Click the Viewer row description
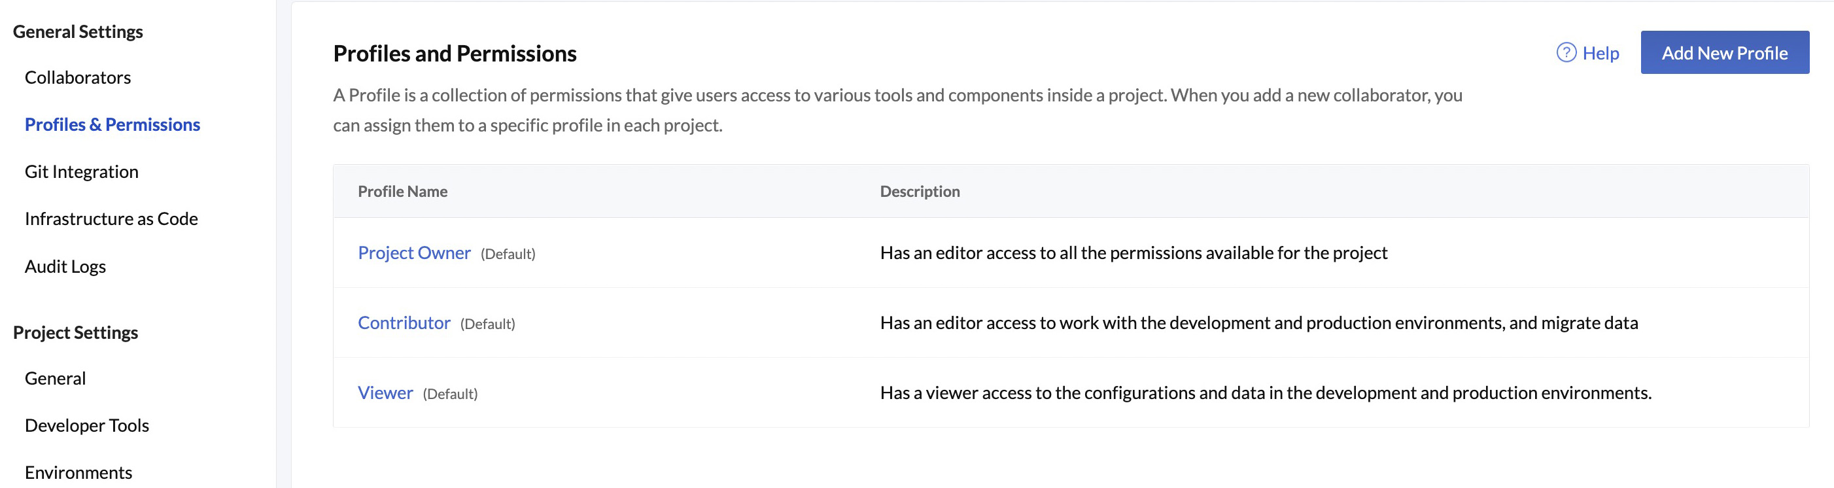 1265,392
